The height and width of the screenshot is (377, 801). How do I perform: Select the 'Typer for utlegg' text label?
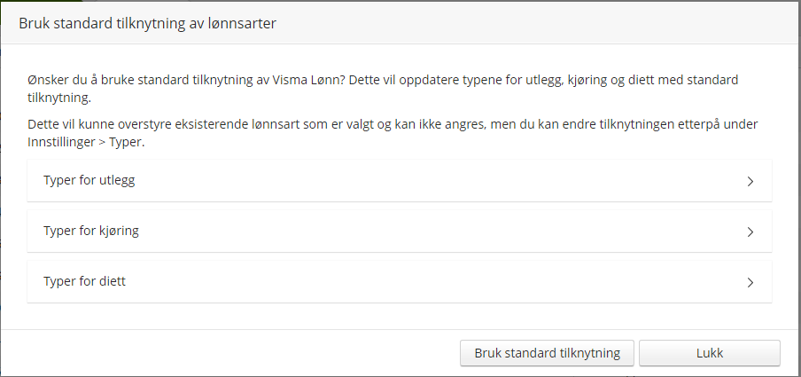tap(89, 180)
